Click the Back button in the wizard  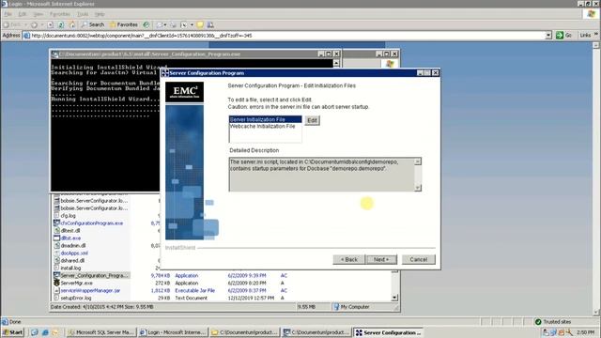(348, 259)
